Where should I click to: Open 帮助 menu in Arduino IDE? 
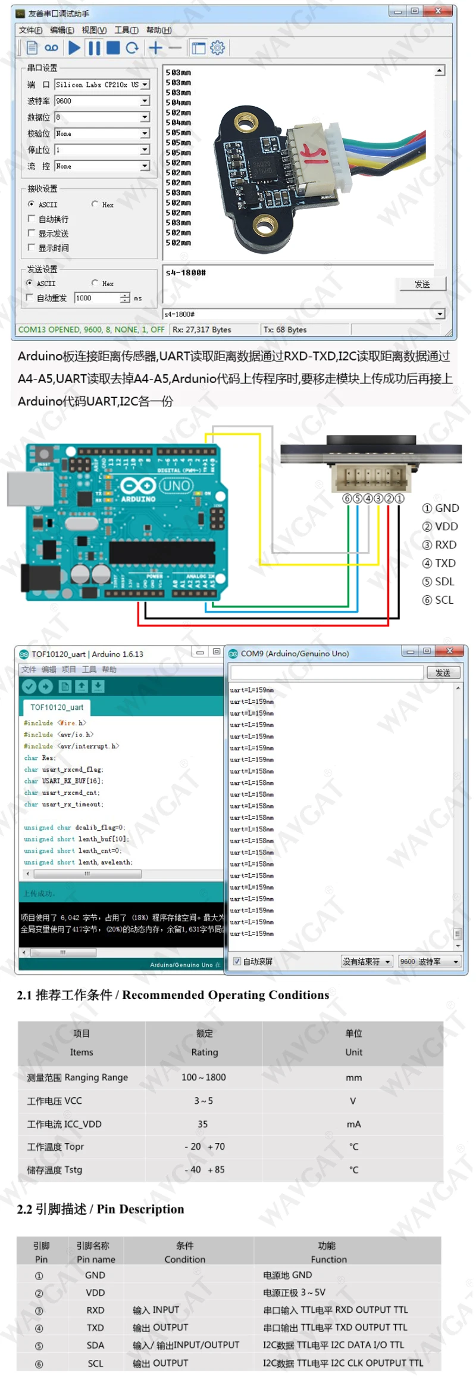(109, 669)
